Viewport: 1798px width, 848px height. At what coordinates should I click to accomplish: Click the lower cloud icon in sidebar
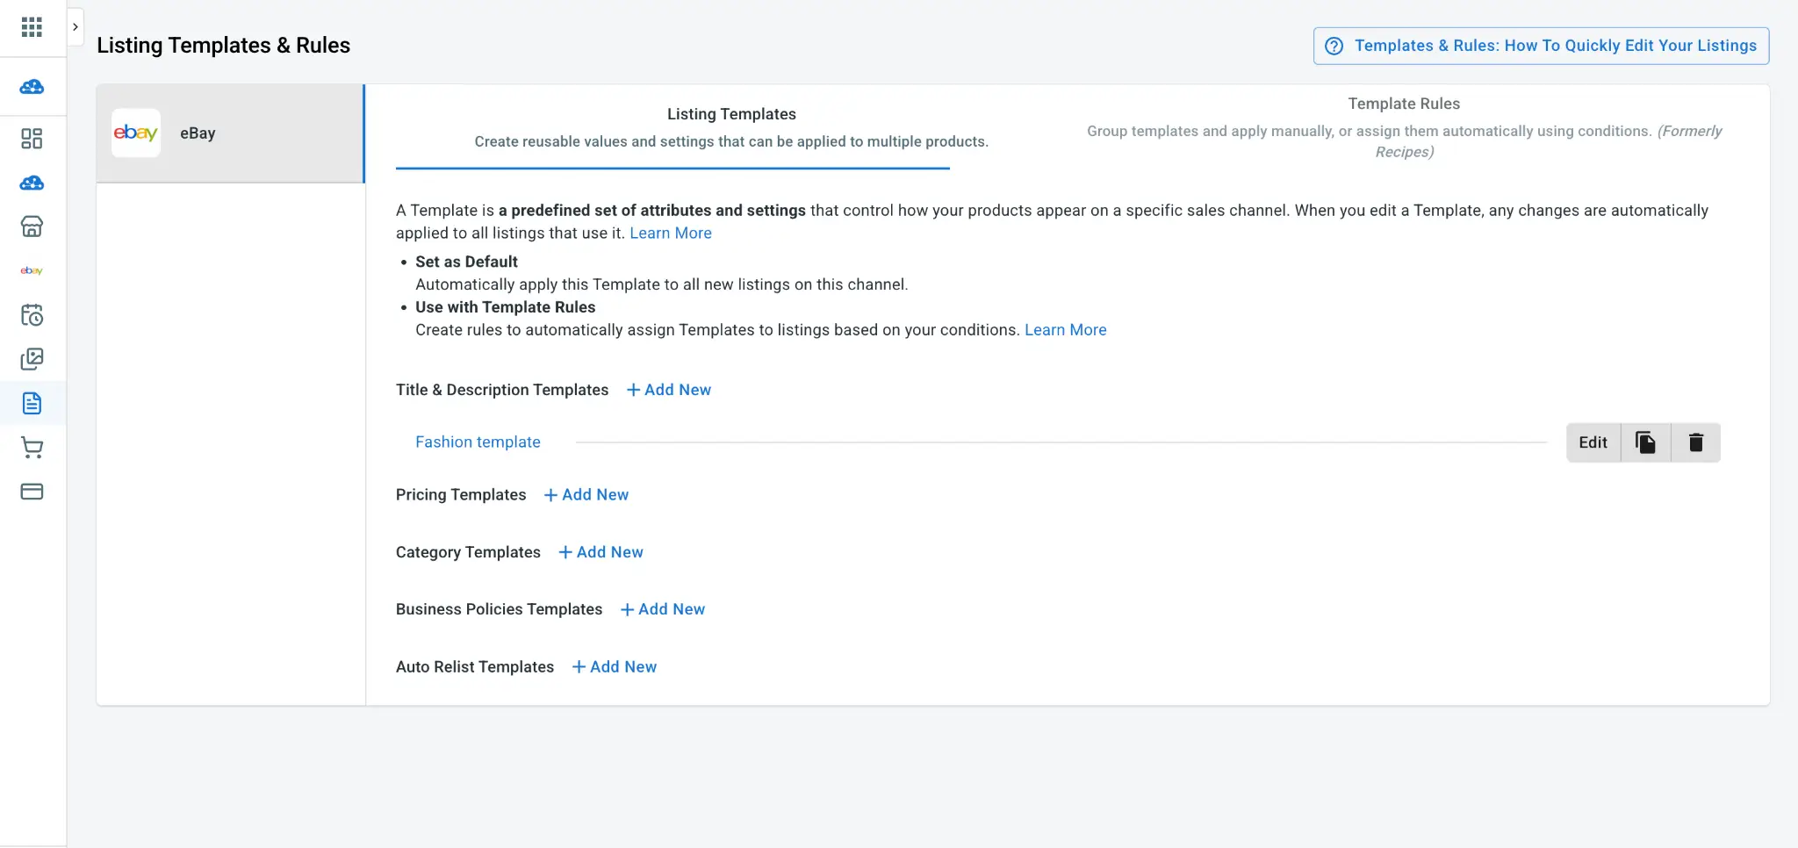point(32,183)
